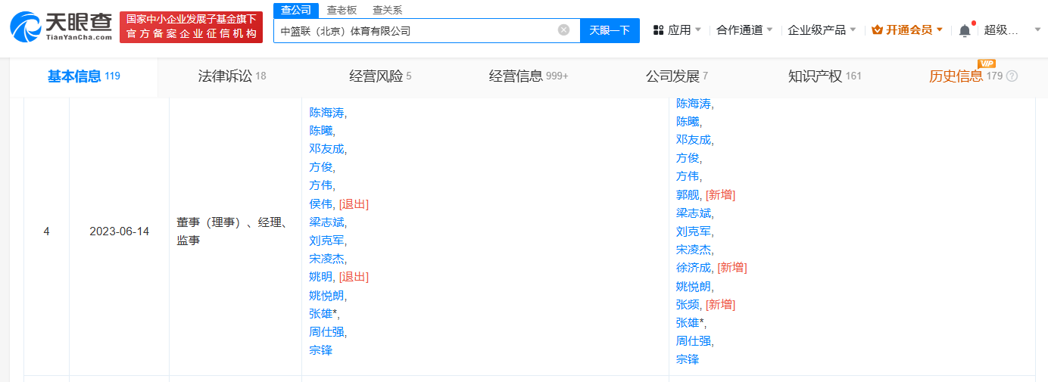Clear the search box with the X icon
Screen dimensions: 1048x382
pyautogui.click(x=563, y=30)
